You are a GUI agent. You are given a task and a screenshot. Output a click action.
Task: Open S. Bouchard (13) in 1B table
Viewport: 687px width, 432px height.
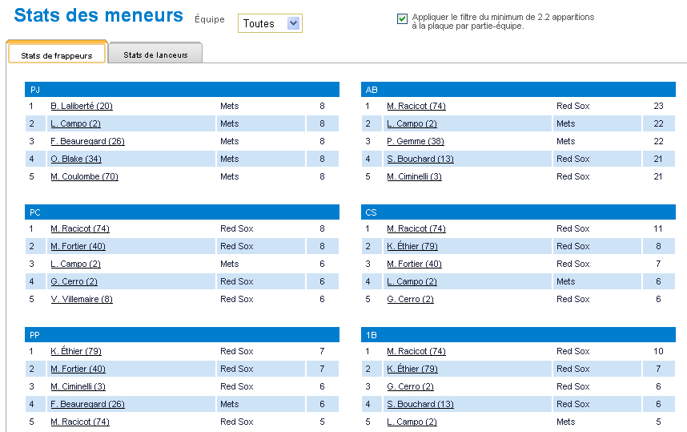pos(420,404)
